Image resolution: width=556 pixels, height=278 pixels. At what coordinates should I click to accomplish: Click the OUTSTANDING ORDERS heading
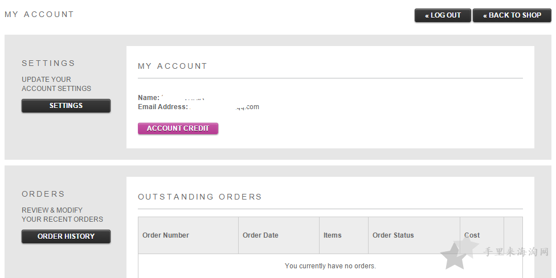tap(199, 197)
